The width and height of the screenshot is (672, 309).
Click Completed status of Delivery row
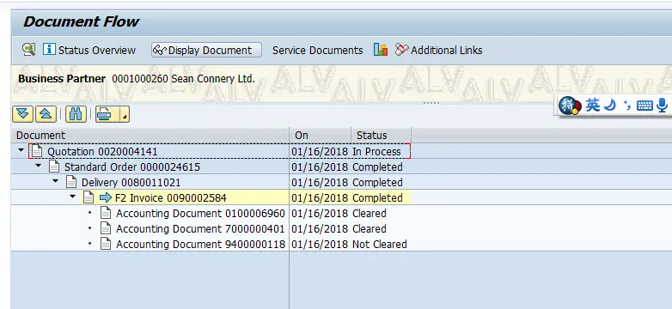pos(377,182)
